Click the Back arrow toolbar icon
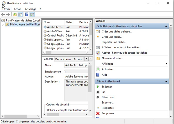The height and width of the screenshot is (124, 174). (x=3, y=14)
